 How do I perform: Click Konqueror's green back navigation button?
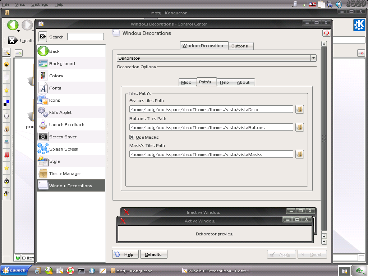pyautogui.click(x=13, y=25)
